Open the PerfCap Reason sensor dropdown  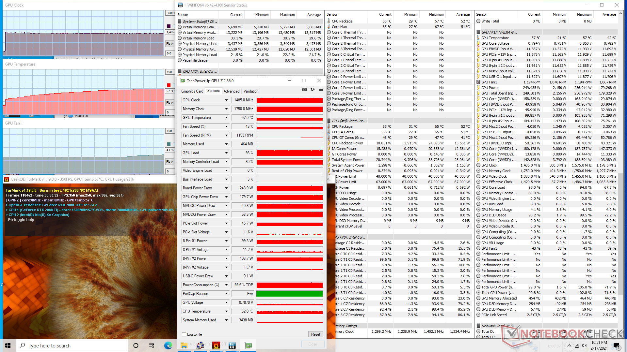click(226, 294)
